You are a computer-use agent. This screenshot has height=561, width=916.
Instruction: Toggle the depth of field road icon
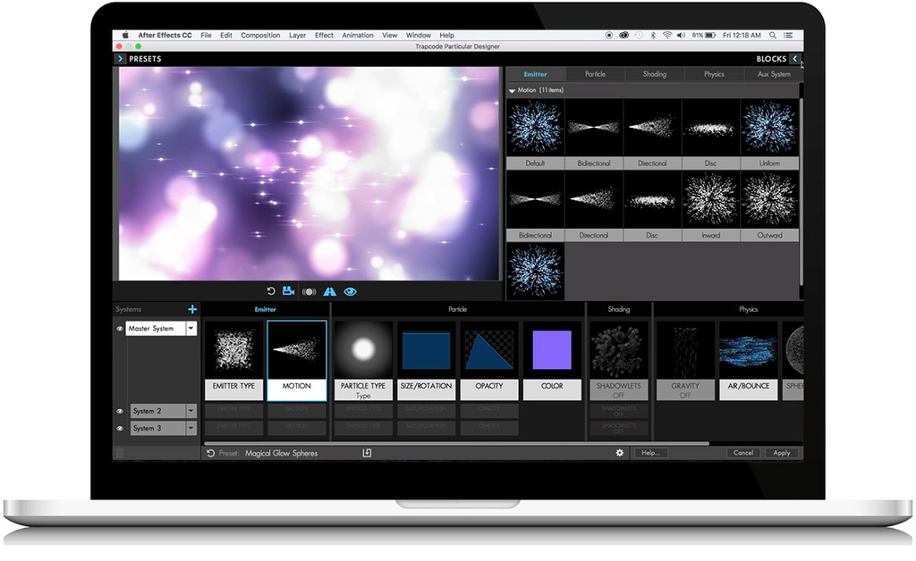[x=329, y=291]
